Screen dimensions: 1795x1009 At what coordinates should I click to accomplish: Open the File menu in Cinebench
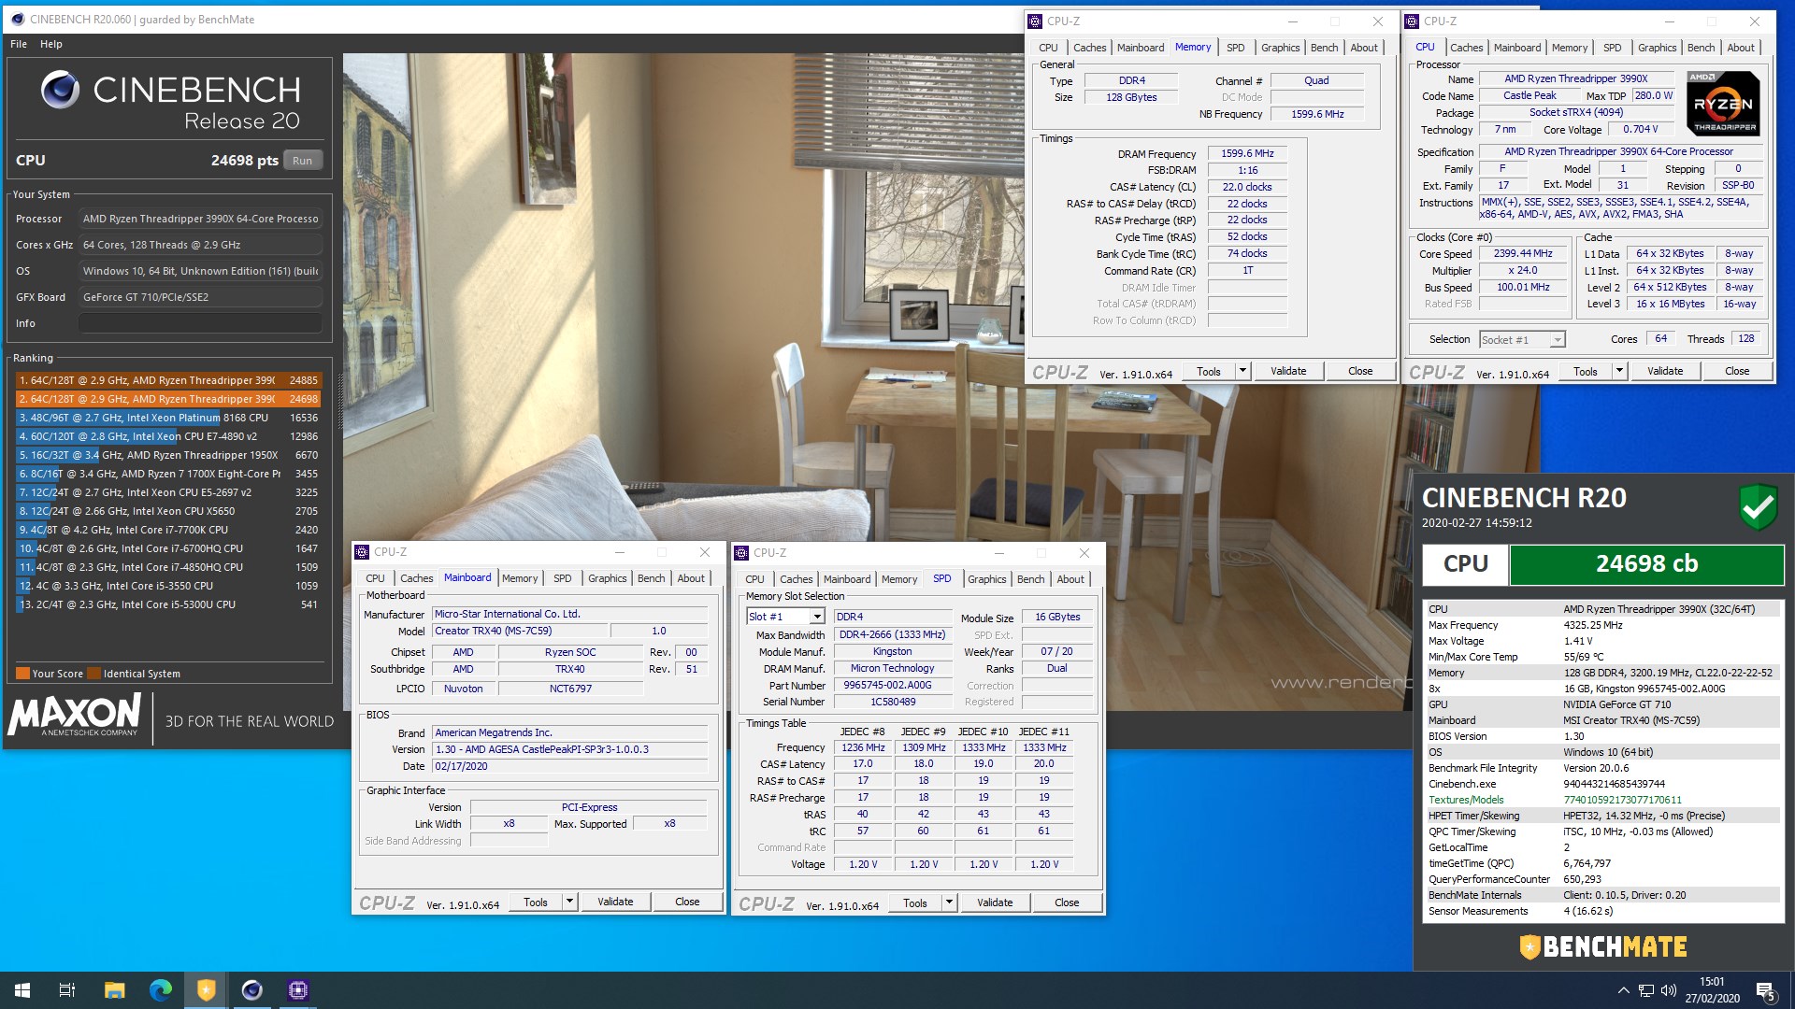coord(19,44)
